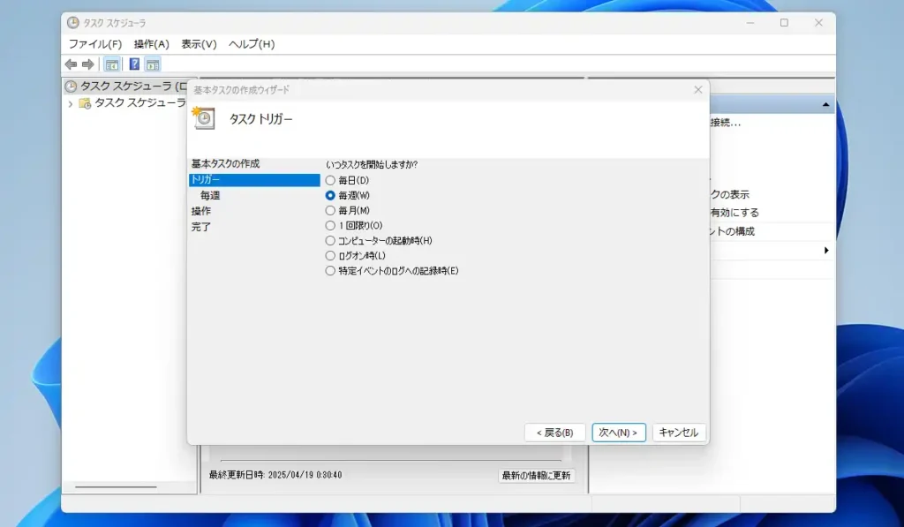The image size is (904, 527).
Task: Click 有効にする in the action pane
Action: [734, 213]
